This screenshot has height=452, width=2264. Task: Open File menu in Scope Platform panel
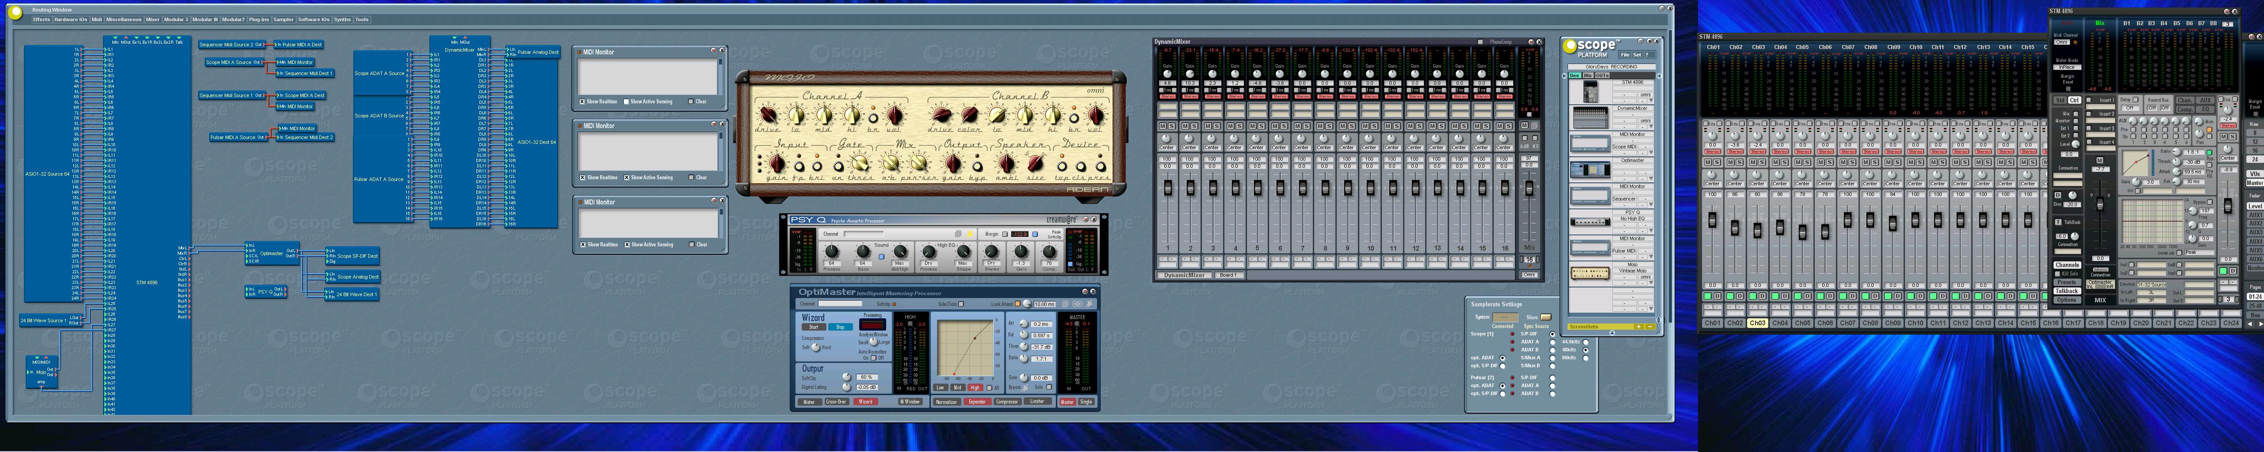point(1625,54)
